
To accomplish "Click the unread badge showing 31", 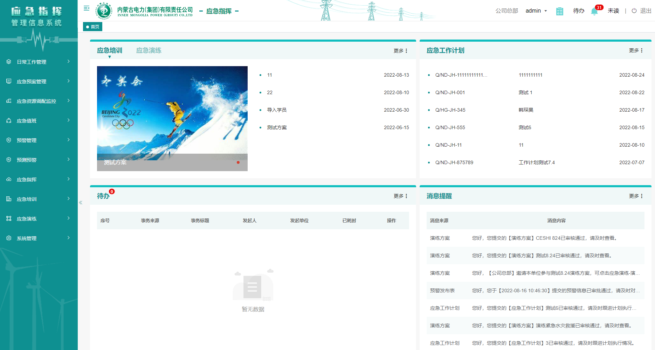I will tap(599, 7).
